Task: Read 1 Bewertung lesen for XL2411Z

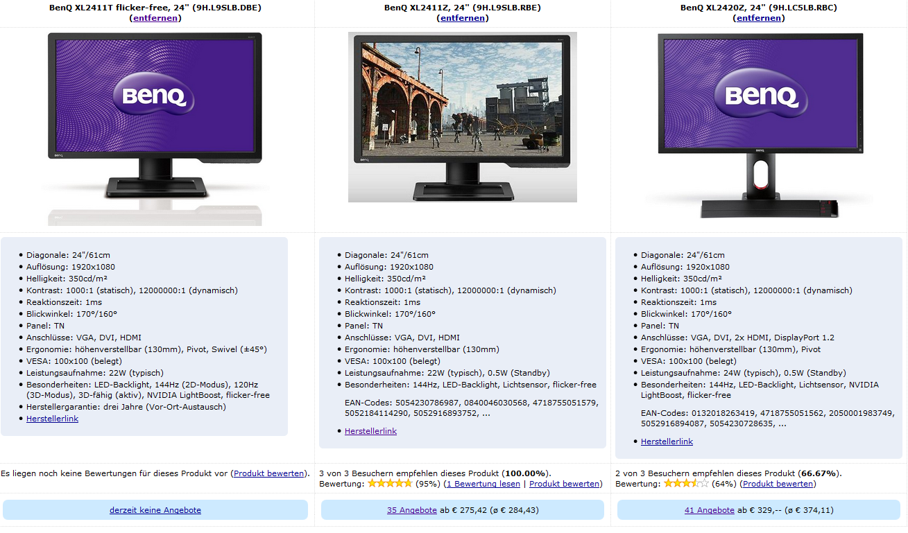Action: (x=483, y=484)
